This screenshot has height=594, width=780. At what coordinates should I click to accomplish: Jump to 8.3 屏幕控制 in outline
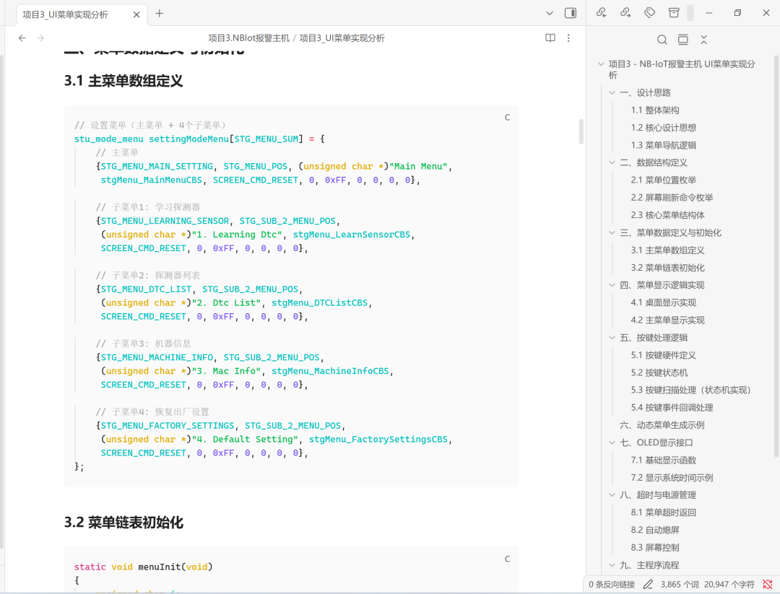pos(655,548)
